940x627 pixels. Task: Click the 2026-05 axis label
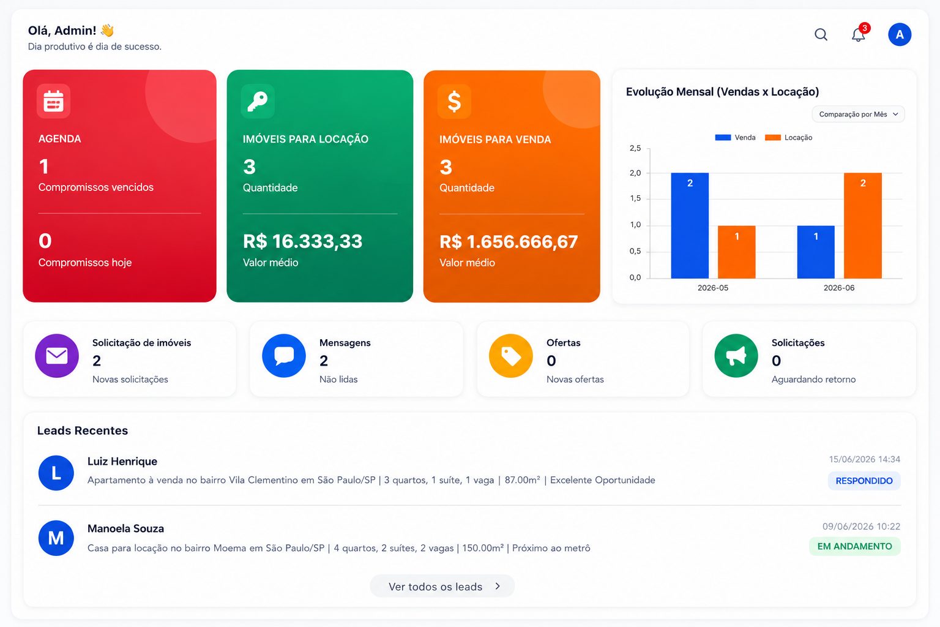tap(713, 288)
